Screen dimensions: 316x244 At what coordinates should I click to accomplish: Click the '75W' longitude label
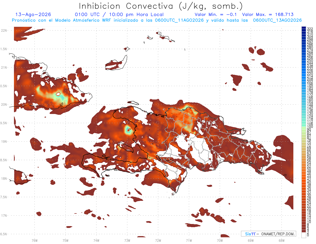click(65, 240)
